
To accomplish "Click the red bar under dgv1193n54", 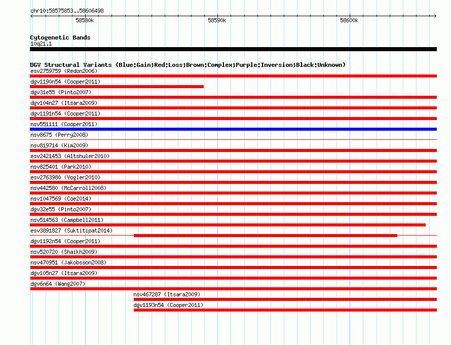I will (285, 310).
